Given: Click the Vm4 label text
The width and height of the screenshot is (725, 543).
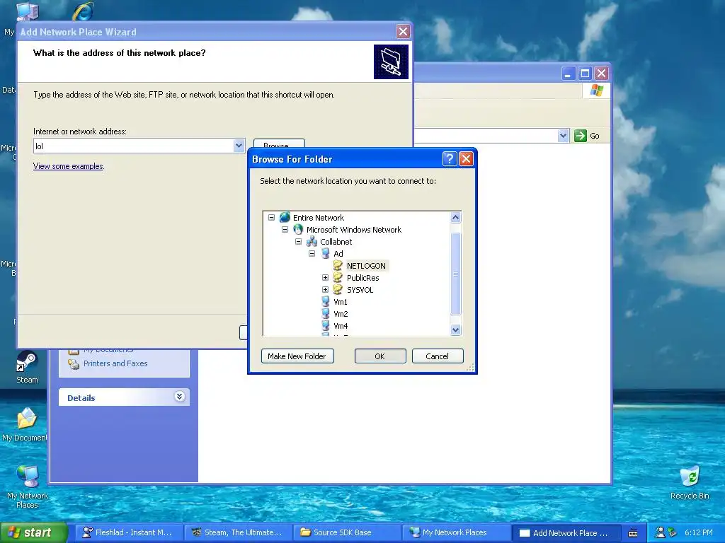Looking at the screenshot, I should (x=341, y=326).
